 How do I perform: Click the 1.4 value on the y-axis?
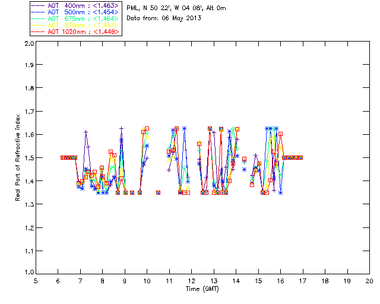point(29,181)
